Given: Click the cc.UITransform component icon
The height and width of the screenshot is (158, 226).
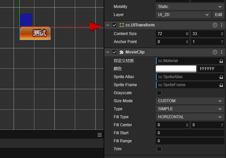Looking at the screenshot, I should [121, 25].
